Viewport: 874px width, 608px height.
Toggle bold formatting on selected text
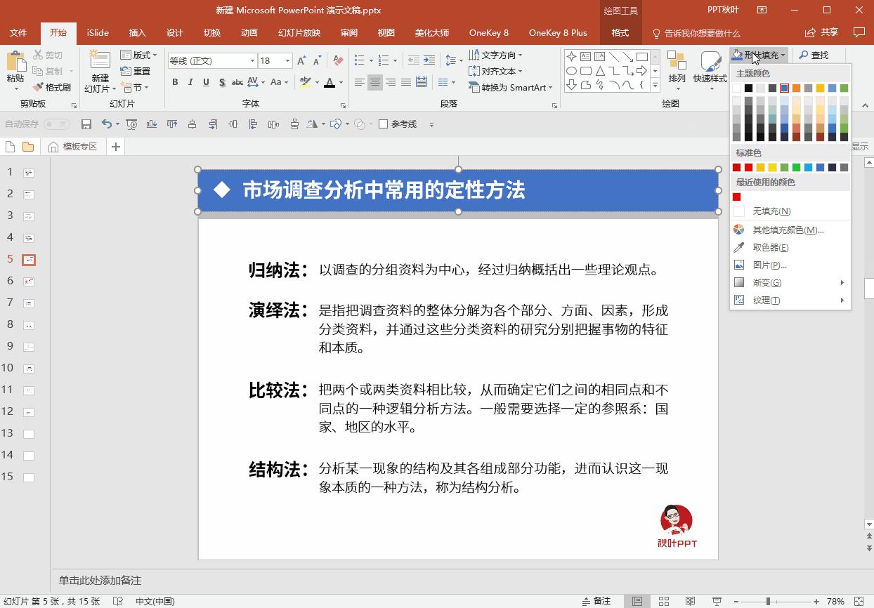click(x=175, y=82)
